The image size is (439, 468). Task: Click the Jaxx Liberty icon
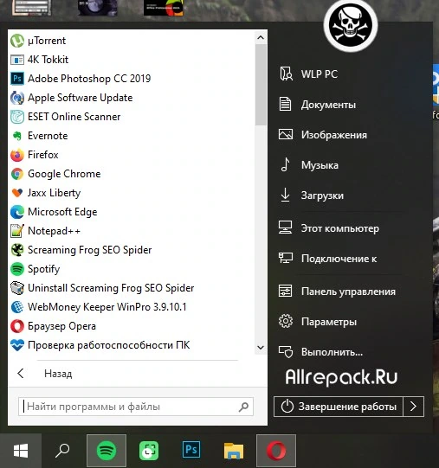[17, 193]
